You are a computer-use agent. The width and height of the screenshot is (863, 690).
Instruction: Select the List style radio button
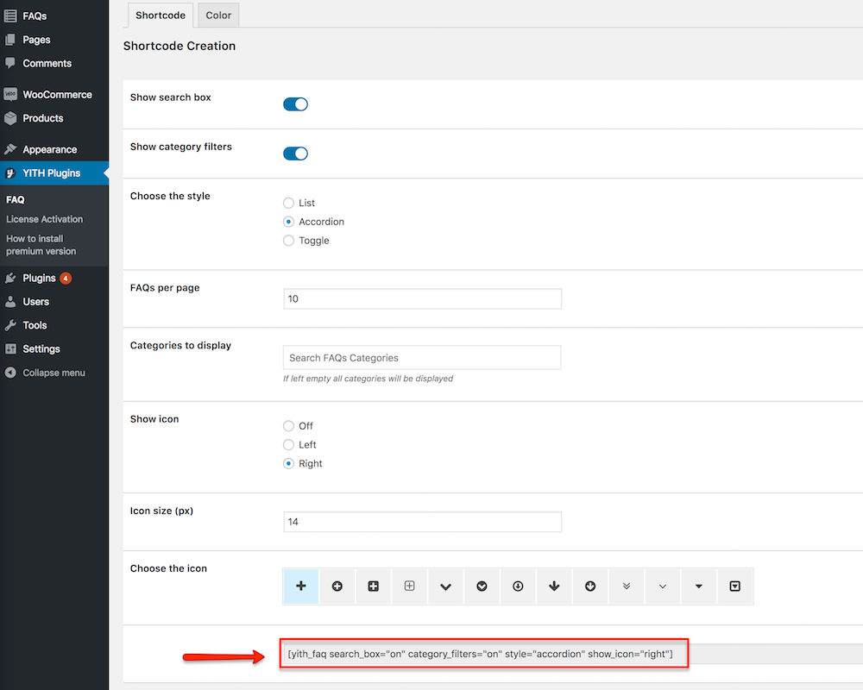point(288,203)
